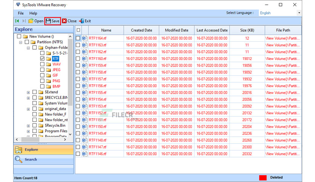Image resolution: width=315 pixels, height=182 pixels.
Task: Click the tree scroll-up arrow
Action: point(70,36)
